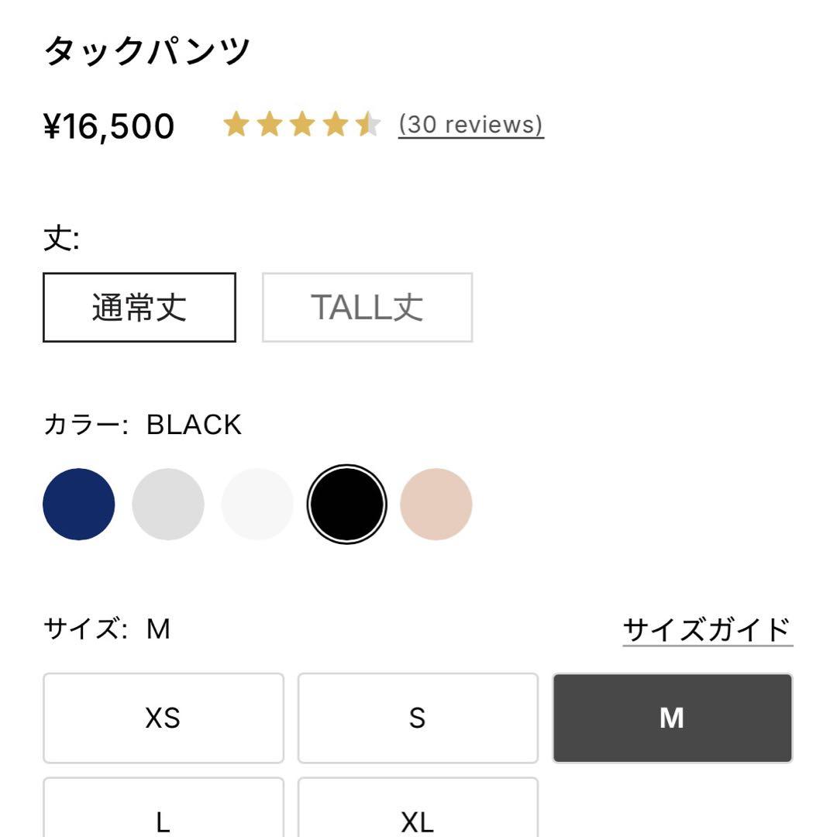Viewport: 837px width, 837px height.
Task: Switch to TALL丈 length option
Action: 367,308
